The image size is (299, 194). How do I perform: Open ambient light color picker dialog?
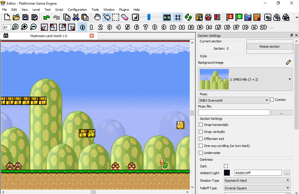(287, 173)
